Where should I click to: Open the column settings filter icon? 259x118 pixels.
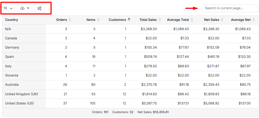coord(39,8)
